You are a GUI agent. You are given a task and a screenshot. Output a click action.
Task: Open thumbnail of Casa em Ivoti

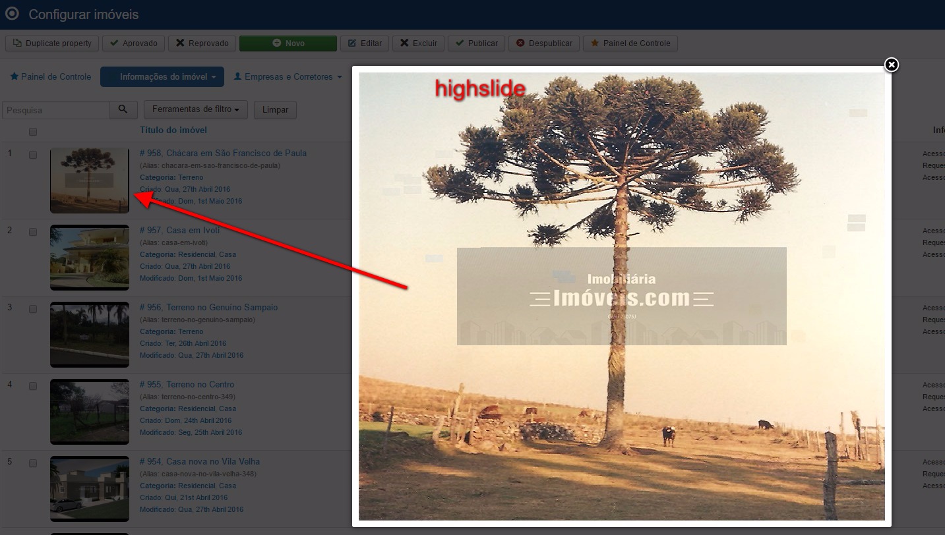[x=90, y=258]
